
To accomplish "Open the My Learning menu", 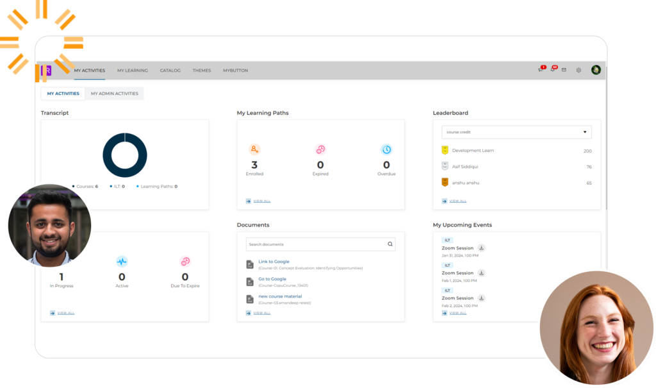I will (x=132, y=71).
